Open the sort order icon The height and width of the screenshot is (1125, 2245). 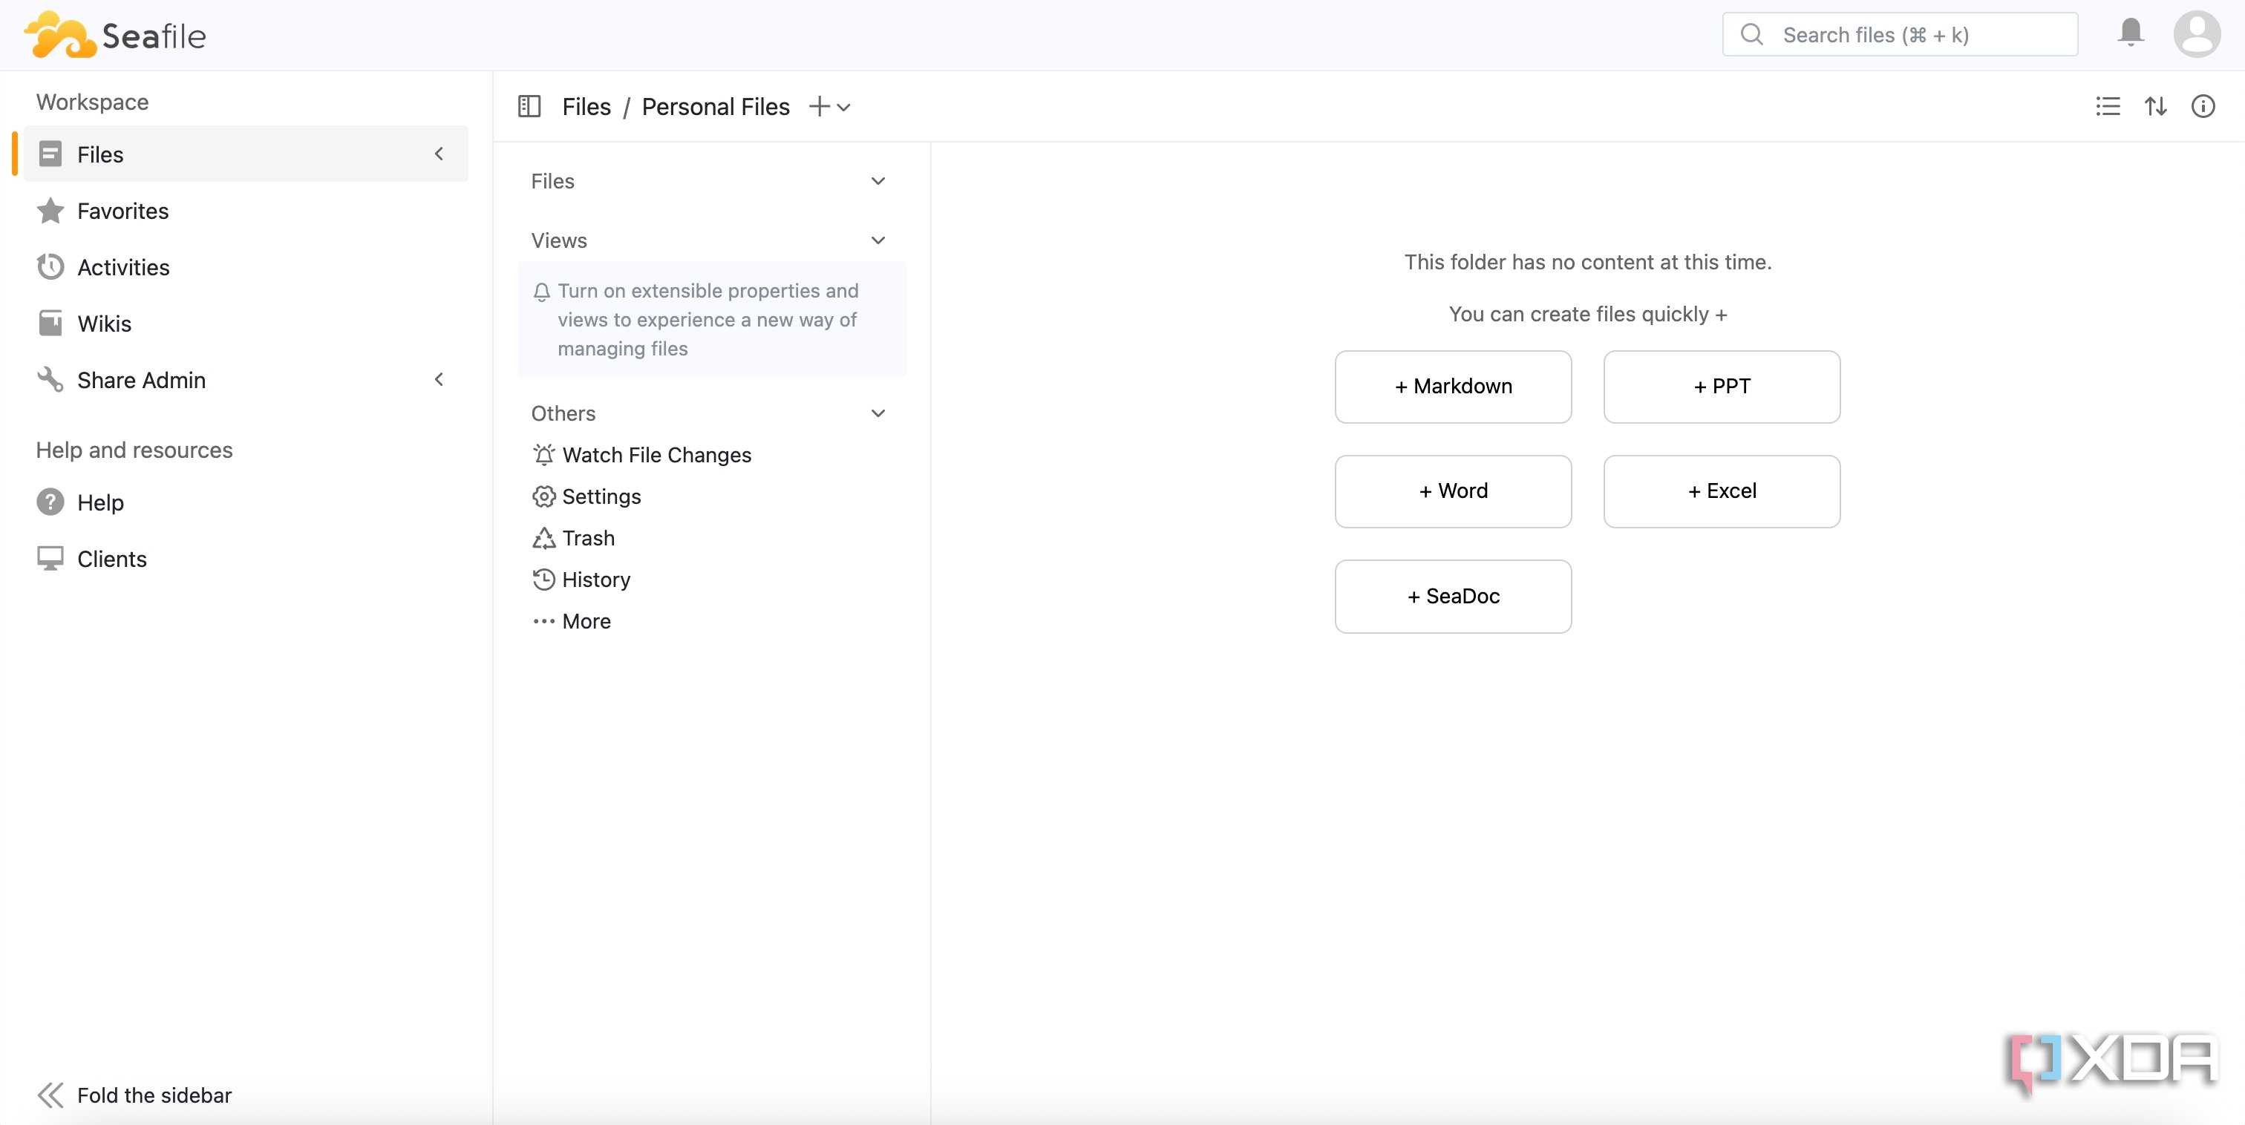coord(2155,106)
